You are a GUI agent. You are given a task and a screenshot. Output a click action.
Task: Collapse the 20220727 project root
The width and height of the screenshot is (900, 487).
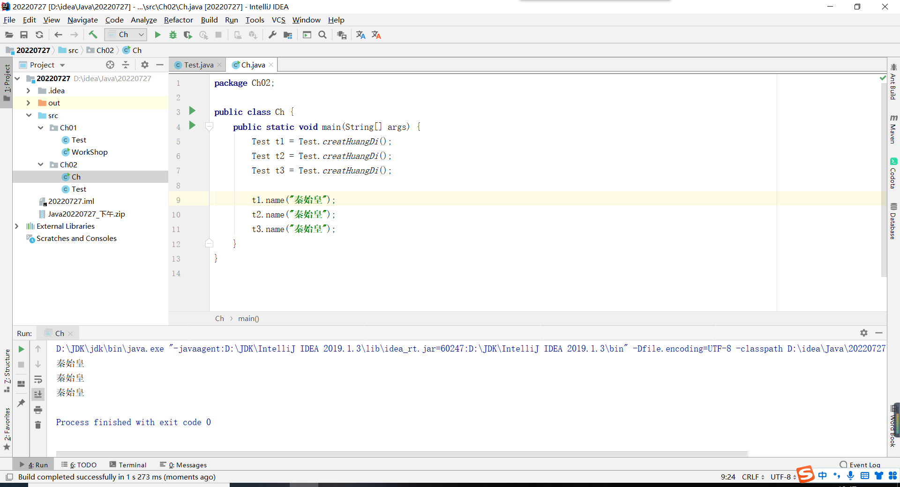pyautogui.click(x=17, y=78)
